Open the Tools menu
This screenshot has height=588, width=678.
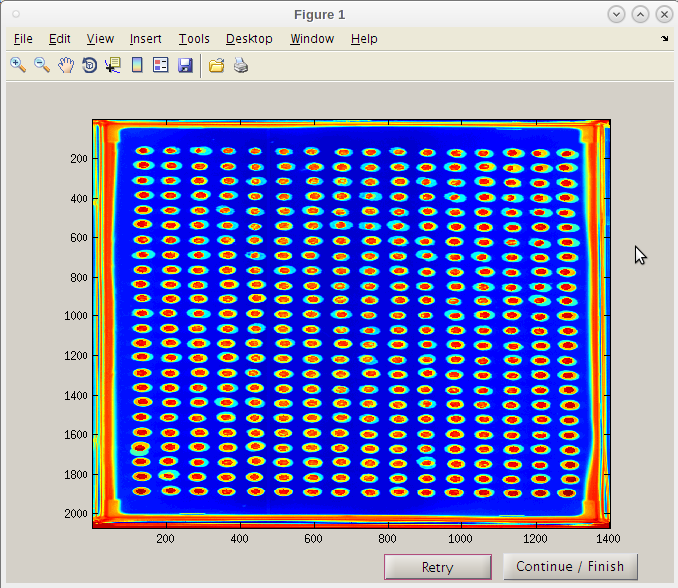(194, 39)
